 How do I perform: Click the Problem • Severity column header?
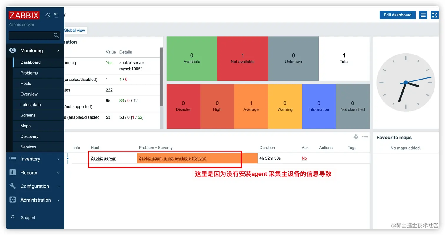[x=156, y=148]
